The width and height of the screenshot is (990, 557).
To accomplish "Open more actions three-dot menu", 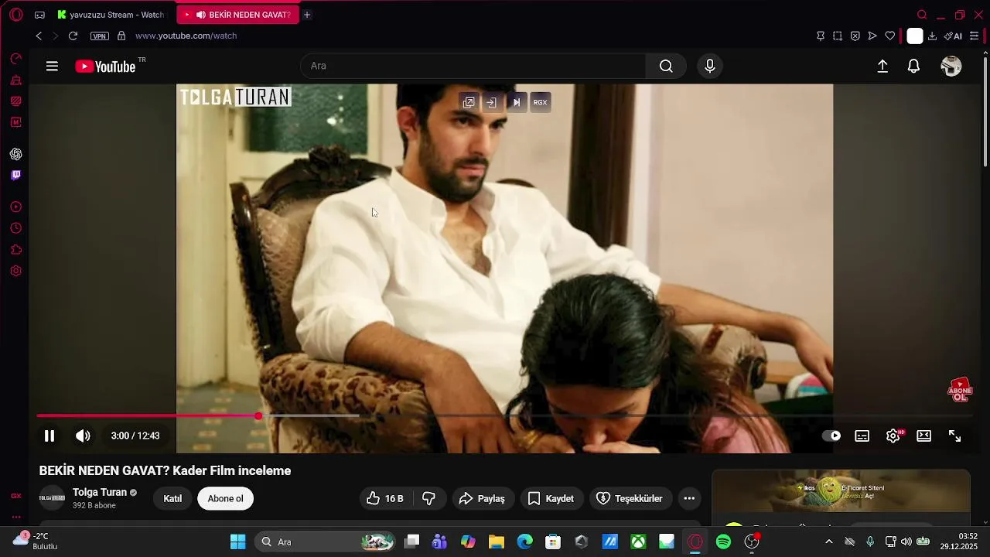I will 689,499.
